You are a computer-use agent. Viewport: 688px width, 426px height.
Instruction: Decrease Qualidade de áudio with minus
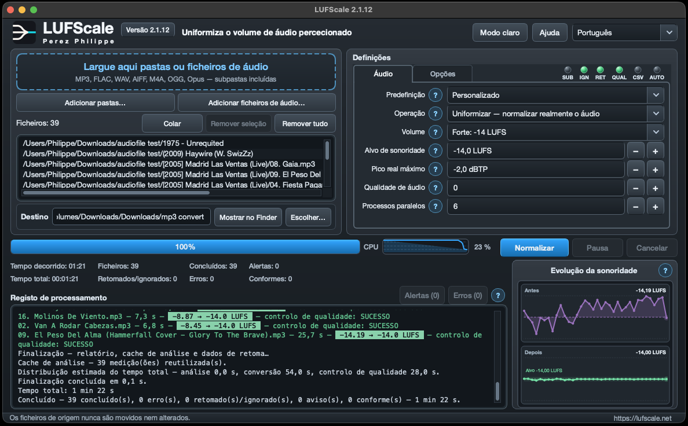pos(636,188)
